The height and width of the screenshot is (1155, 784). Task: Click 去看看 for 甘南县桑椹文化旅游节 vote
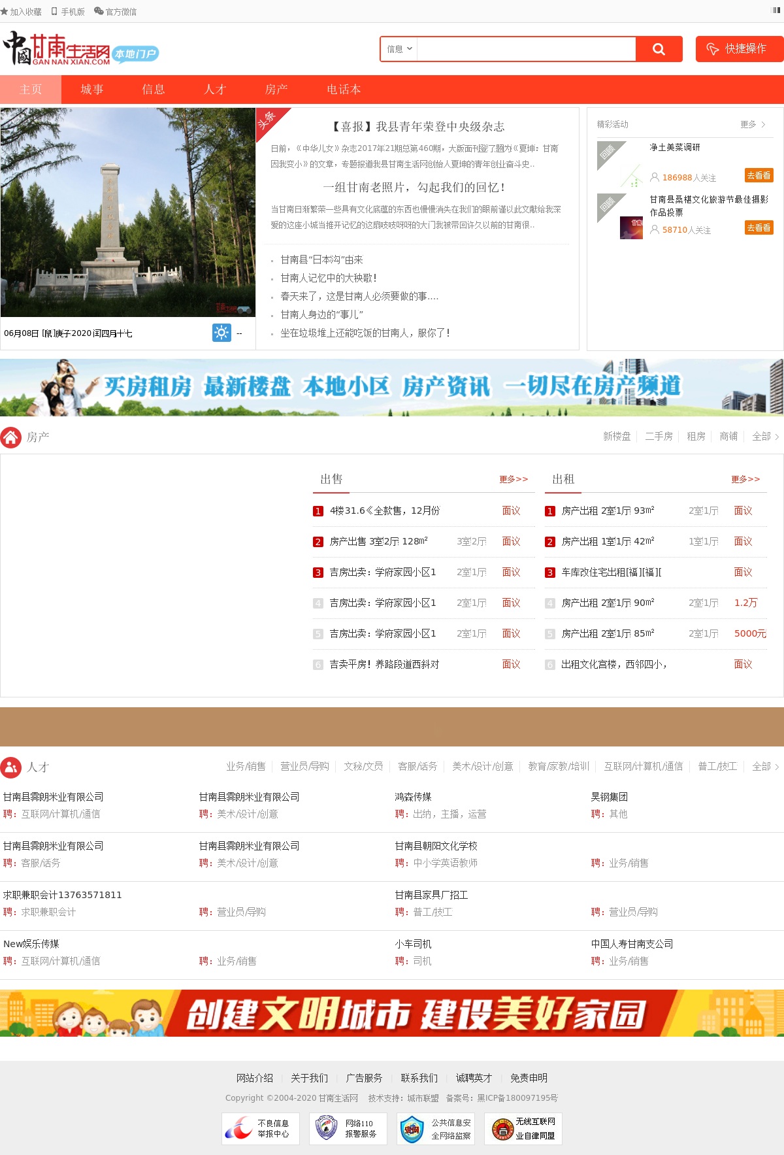759,227
